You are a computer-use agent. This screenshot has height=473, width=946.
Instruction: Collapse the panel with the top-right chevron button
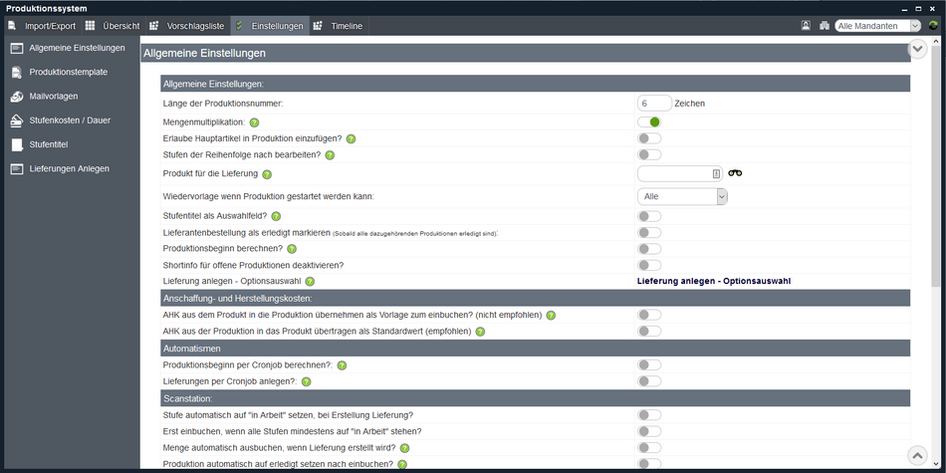click(917, 49)
